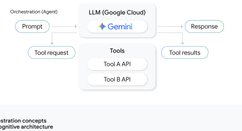
Task: Select the Prompt pill
Action: click(x=32, y=27)
